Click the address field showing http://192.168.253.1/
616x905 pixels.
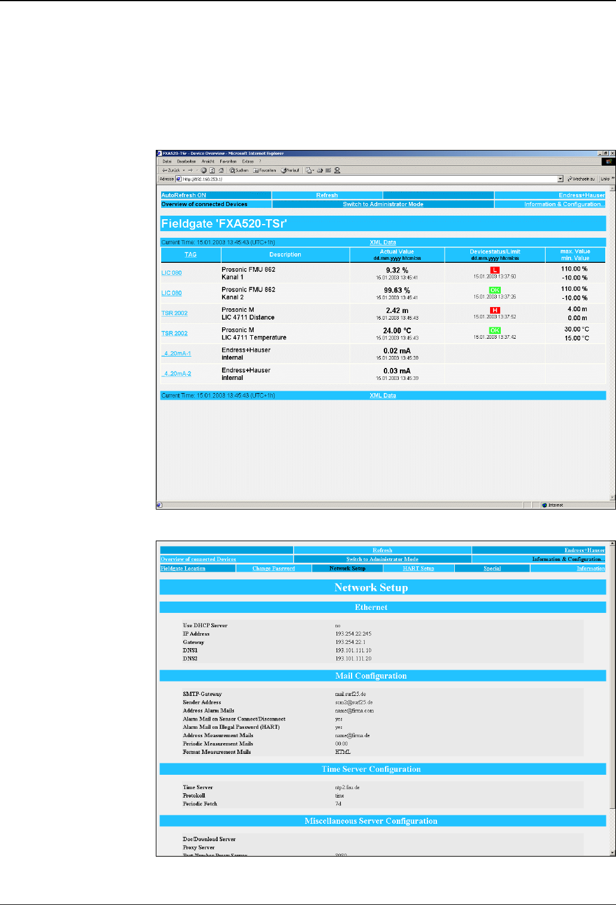[366, 179]
